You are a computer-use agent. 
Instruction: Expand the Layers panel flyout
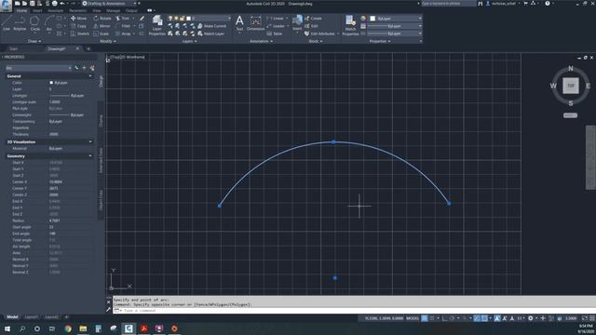190,41
